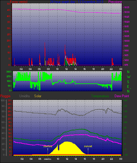Click the yellow sunset marker text
137x163 pixels.
(88, 146)
